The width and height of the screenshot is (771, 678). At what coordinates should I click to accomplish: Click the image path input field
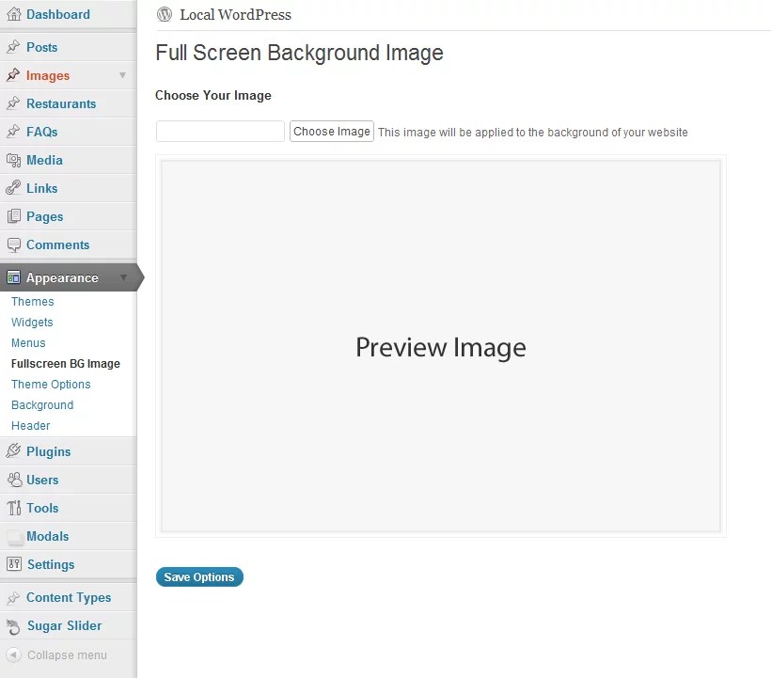219,131
